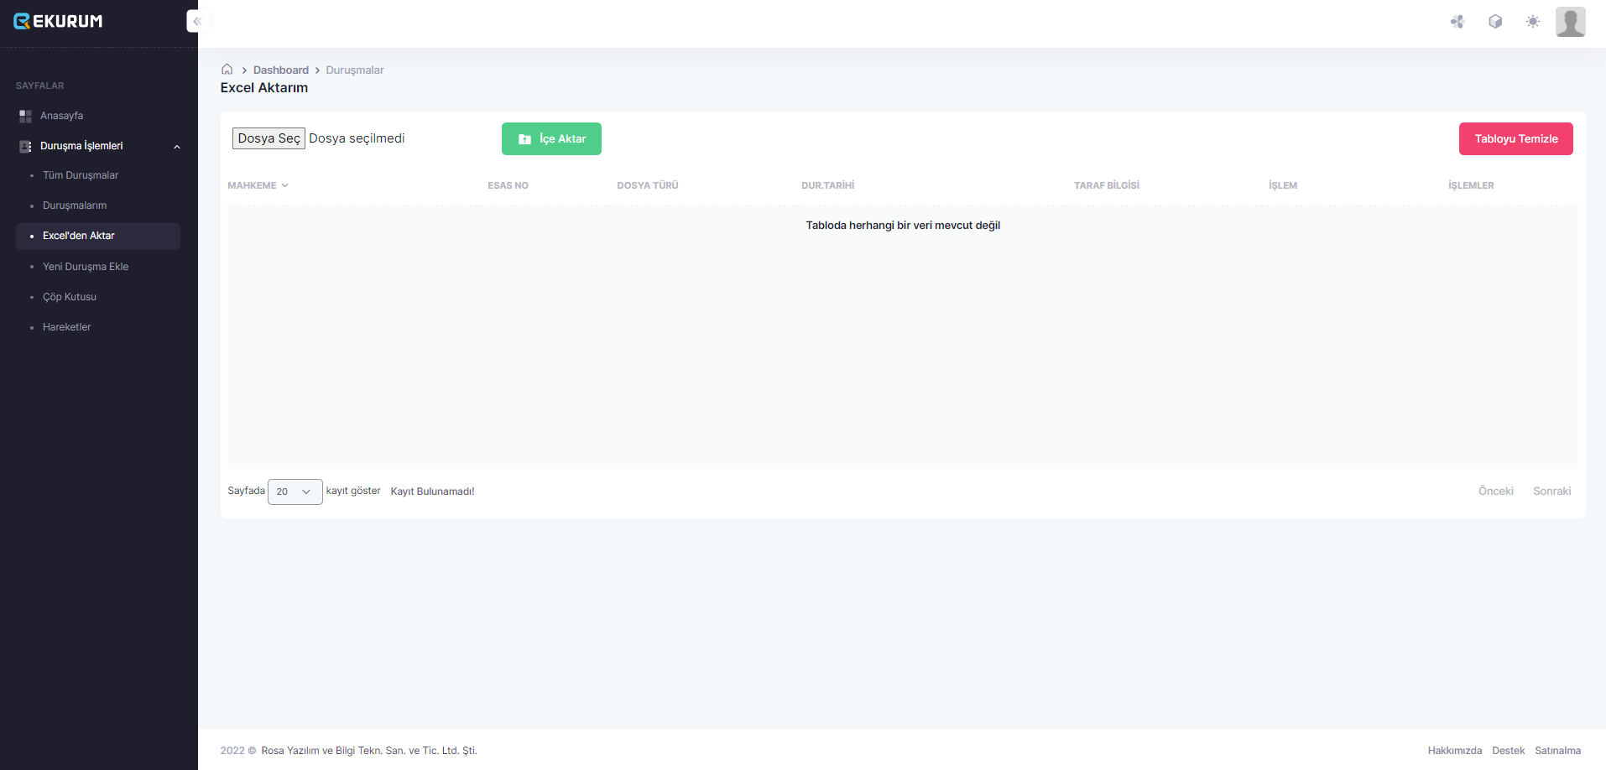Collapse sidebar with double-chevron icon
Viewport: 1606px width, 770px height.
click(x=197, y=21)
